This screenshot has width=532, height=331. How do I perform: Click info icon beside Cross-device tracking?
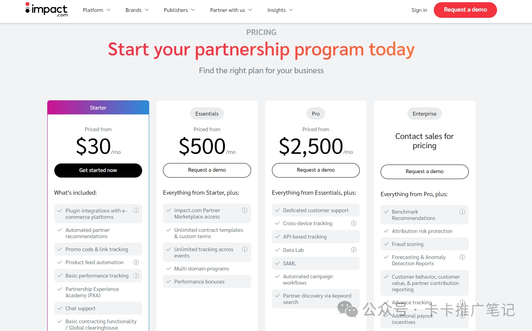354,223
